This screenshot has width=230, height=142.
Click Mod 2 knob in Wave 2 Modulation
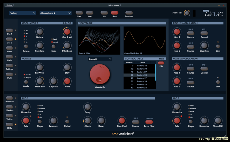coord(177,81)
